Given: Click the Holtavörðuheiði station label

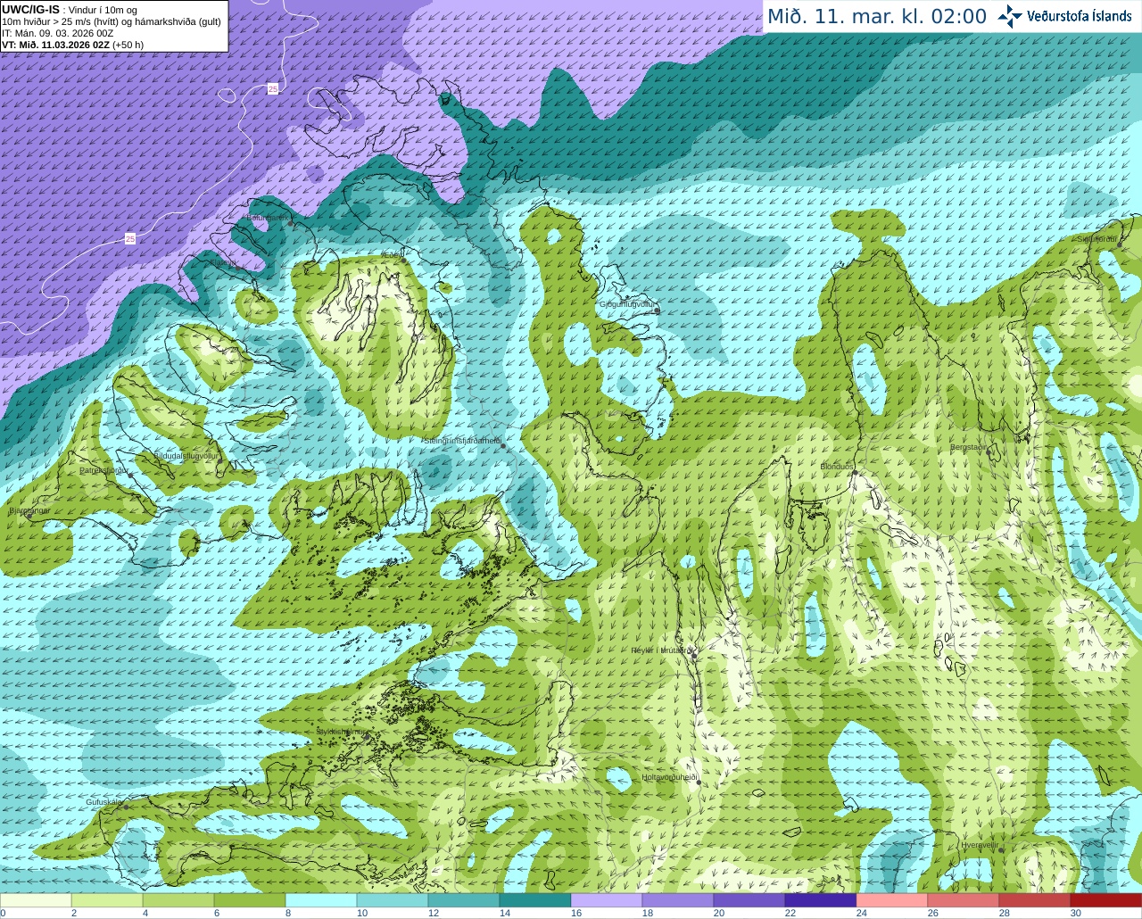Looking at the screenshot, I should click(x=669, y=777).
